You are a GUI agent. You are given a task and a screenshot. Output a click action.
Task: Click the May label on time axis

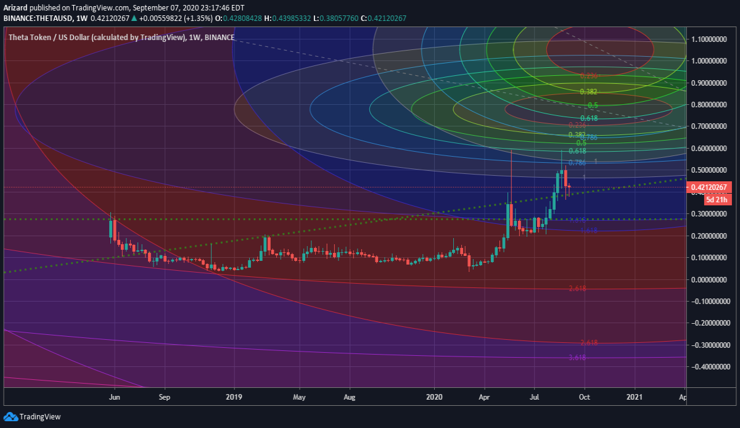tap(299, 398)
